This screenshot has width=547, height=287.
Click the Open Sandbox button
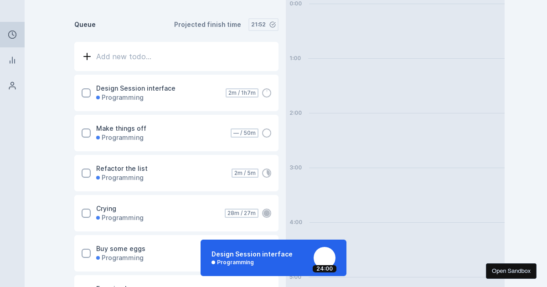click(x=511, y=271)
